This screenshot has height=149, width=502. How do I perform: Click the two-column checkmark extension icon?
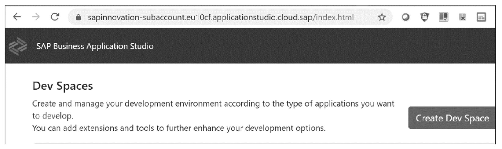pyautogui.click(x=443, y=17)
